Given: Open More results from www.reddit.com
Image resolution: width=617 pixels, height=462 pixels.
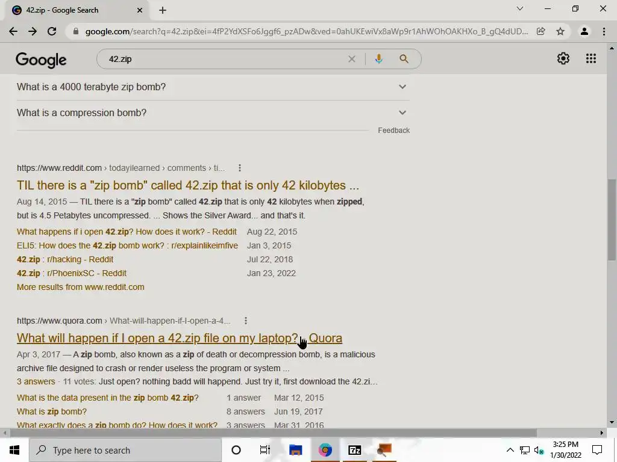Looking at the screenshot, I should (x=80, y=287).
